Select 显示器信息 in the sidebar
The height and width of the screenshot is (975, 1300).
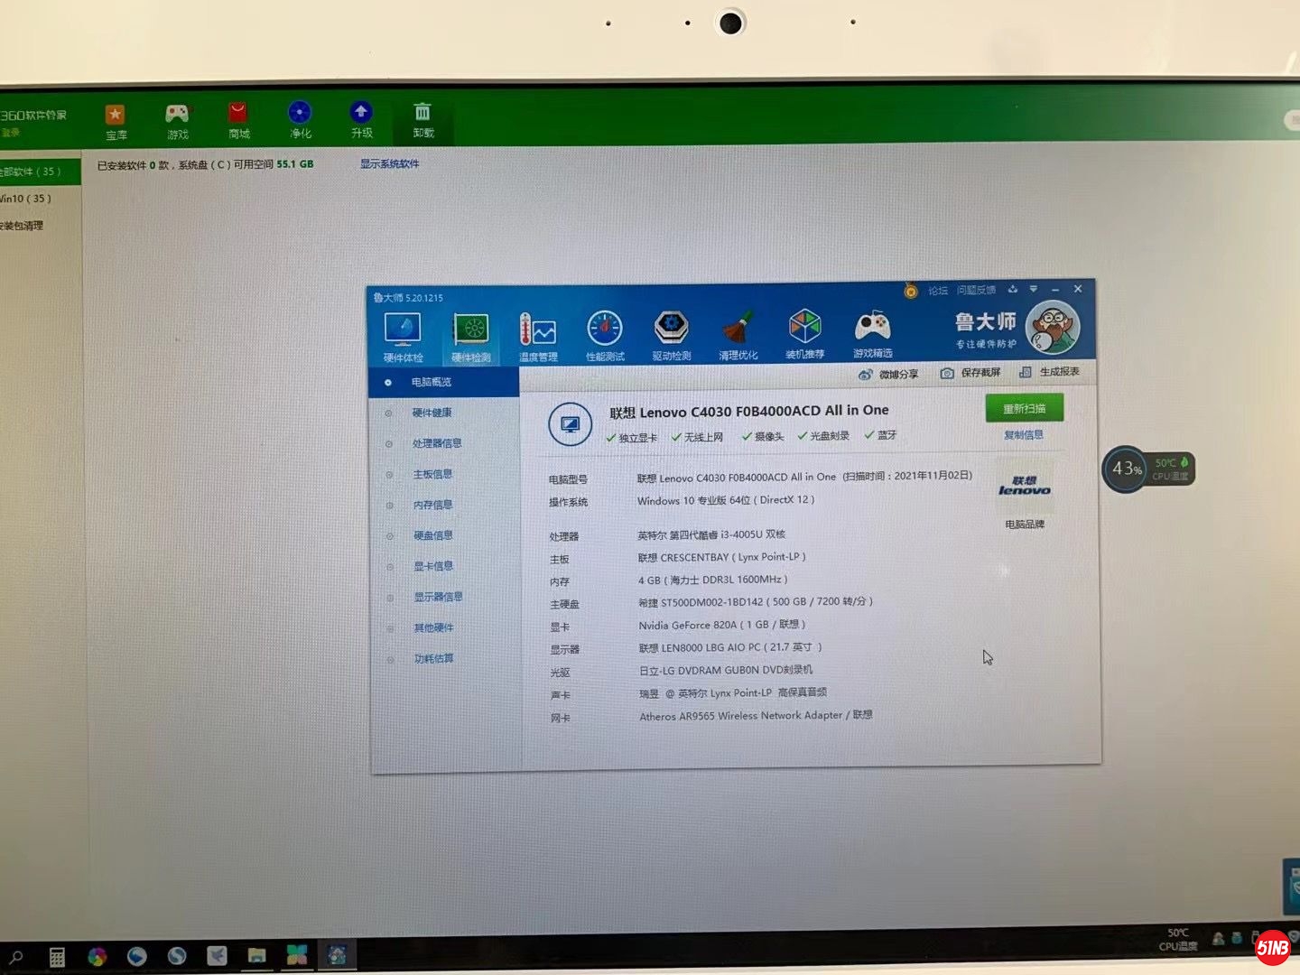(438, 597)
